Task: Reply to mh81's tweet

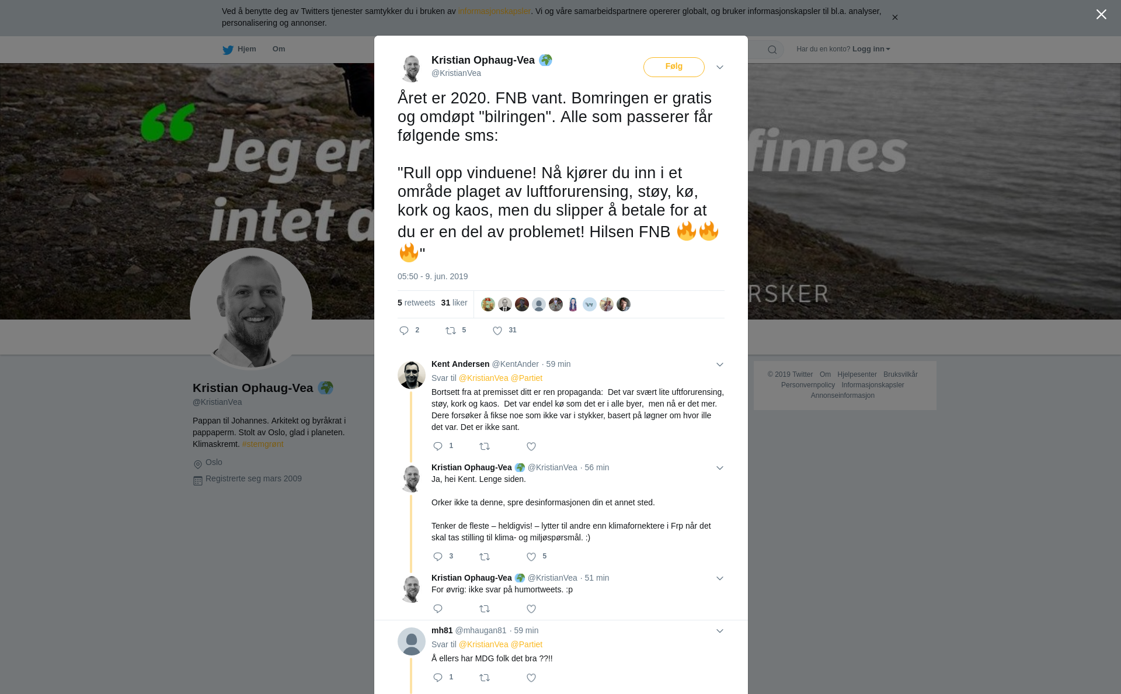Action: (x=438, y=678)
